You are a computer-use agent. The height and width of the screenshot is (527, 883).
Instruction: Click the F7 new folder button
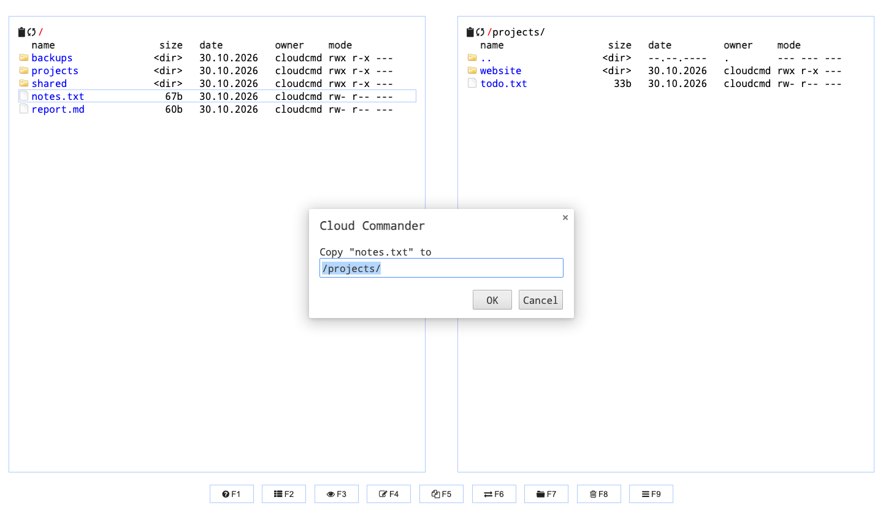point(546,494)
